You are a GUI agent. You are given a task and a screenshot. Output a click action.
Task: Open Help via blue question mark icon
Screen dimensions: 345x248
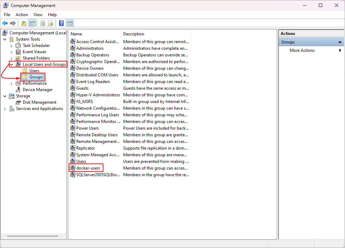point(61,23)
